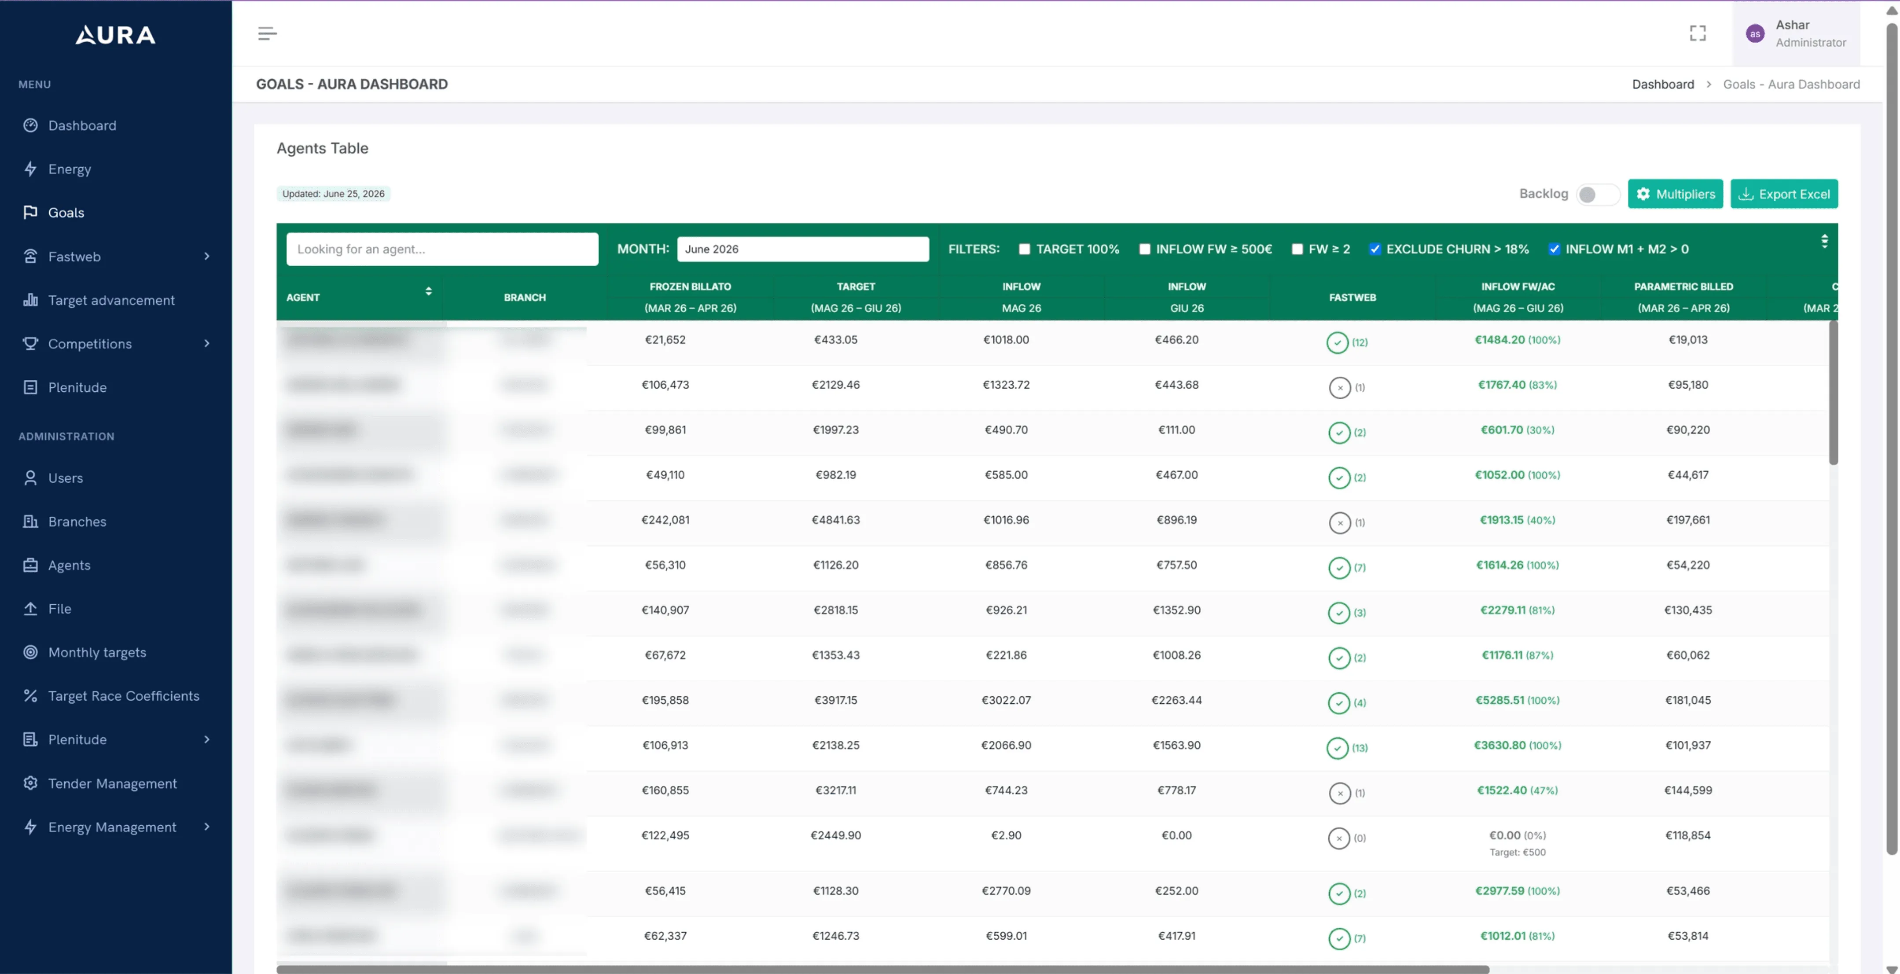Click the Monthly targets bullseye icon
Viewport: 1900px width, 974px height.
(x=30, y=652)
